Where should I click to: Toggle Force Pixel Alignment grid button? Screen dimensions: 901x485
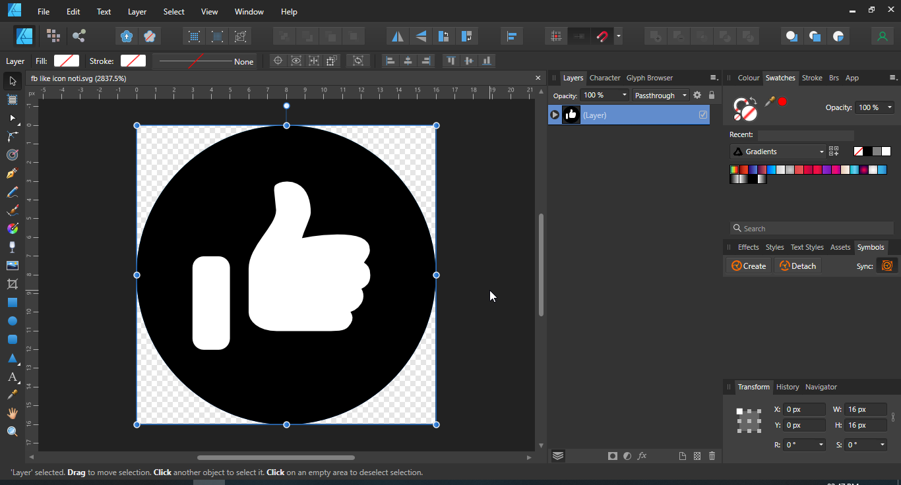tap(556, 36)
